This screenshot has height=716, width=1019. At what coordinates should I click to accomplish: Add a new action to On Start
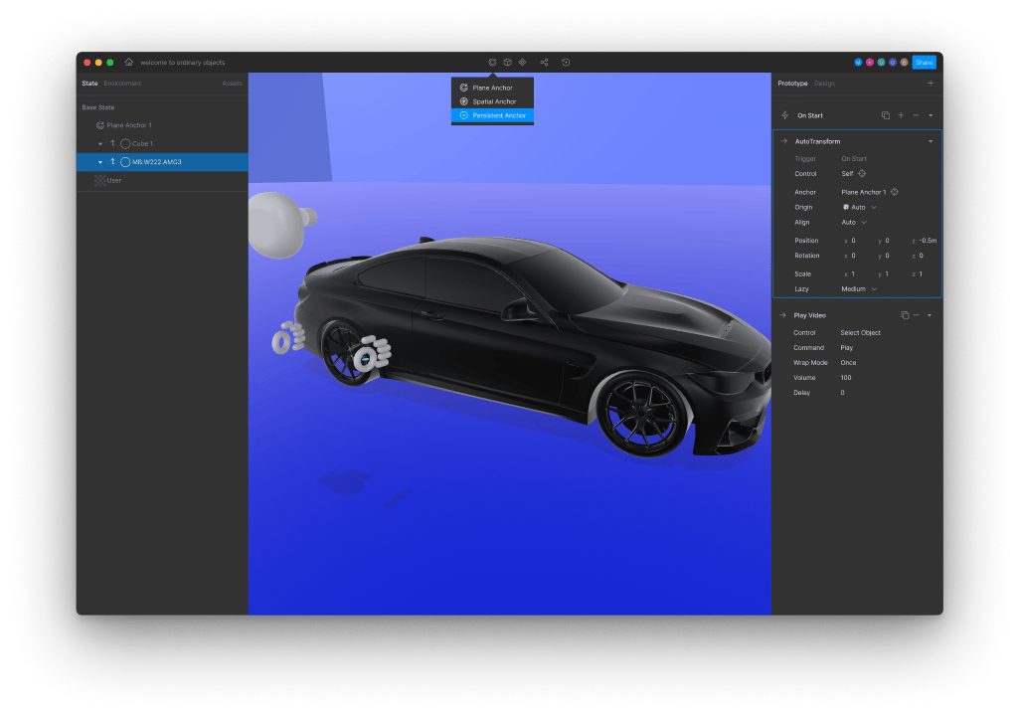[x=901, y=115]
